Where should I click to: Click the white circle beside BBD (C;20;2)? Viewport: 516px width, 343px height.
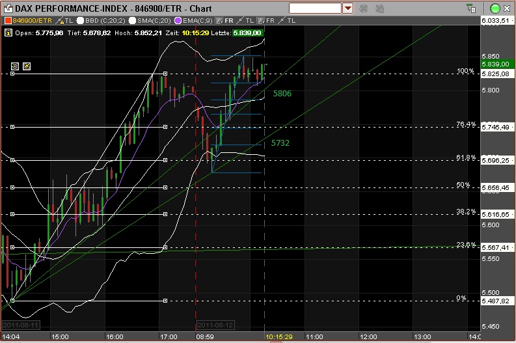tap(80, 21)
